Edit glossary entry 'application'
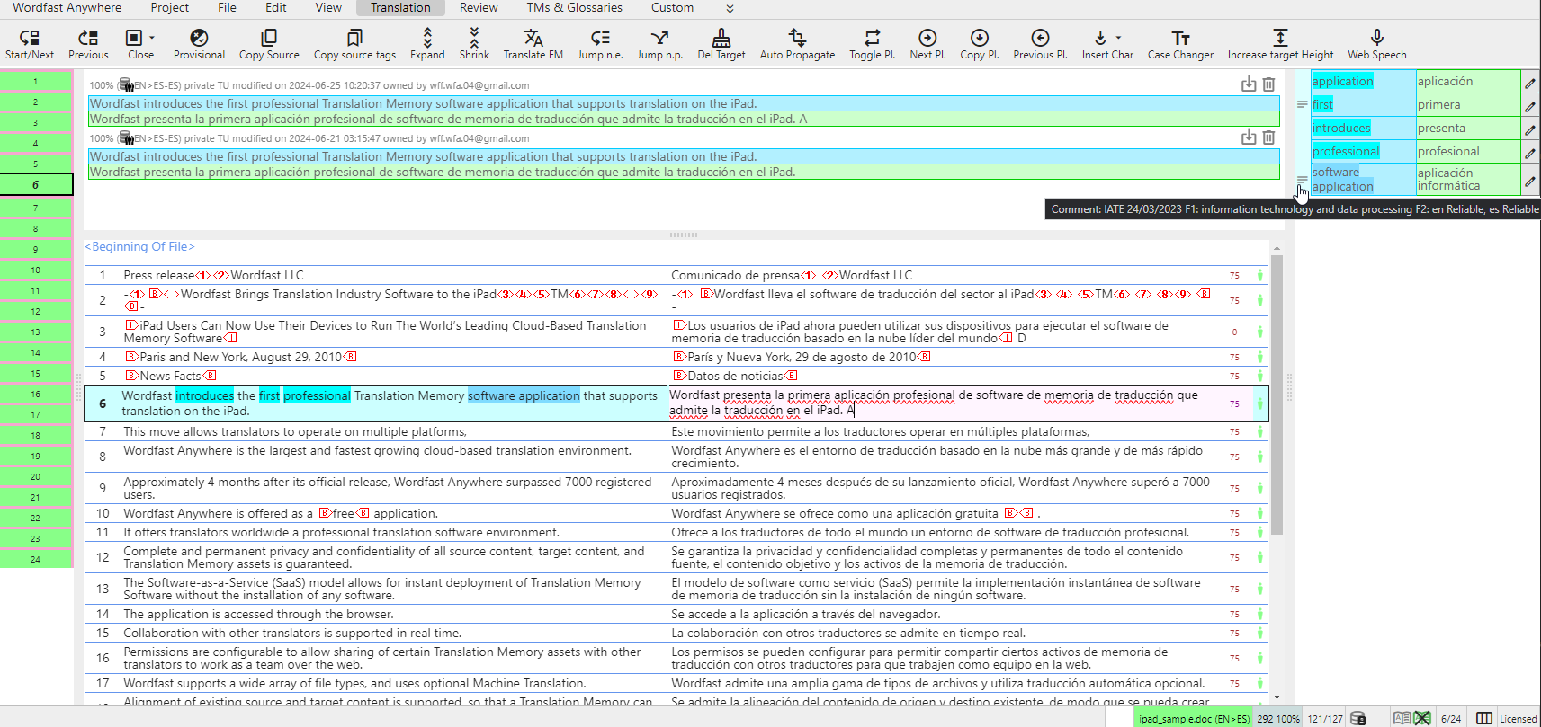Screen dimensions: 1541x727 click(1529, 83)
